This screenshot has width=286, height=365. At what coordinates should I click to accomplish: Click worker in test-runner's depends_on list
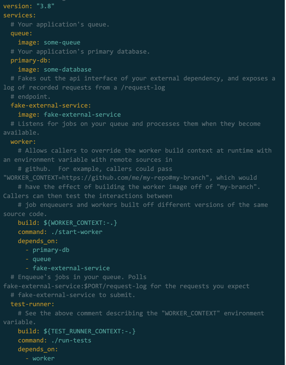(44, 358)
